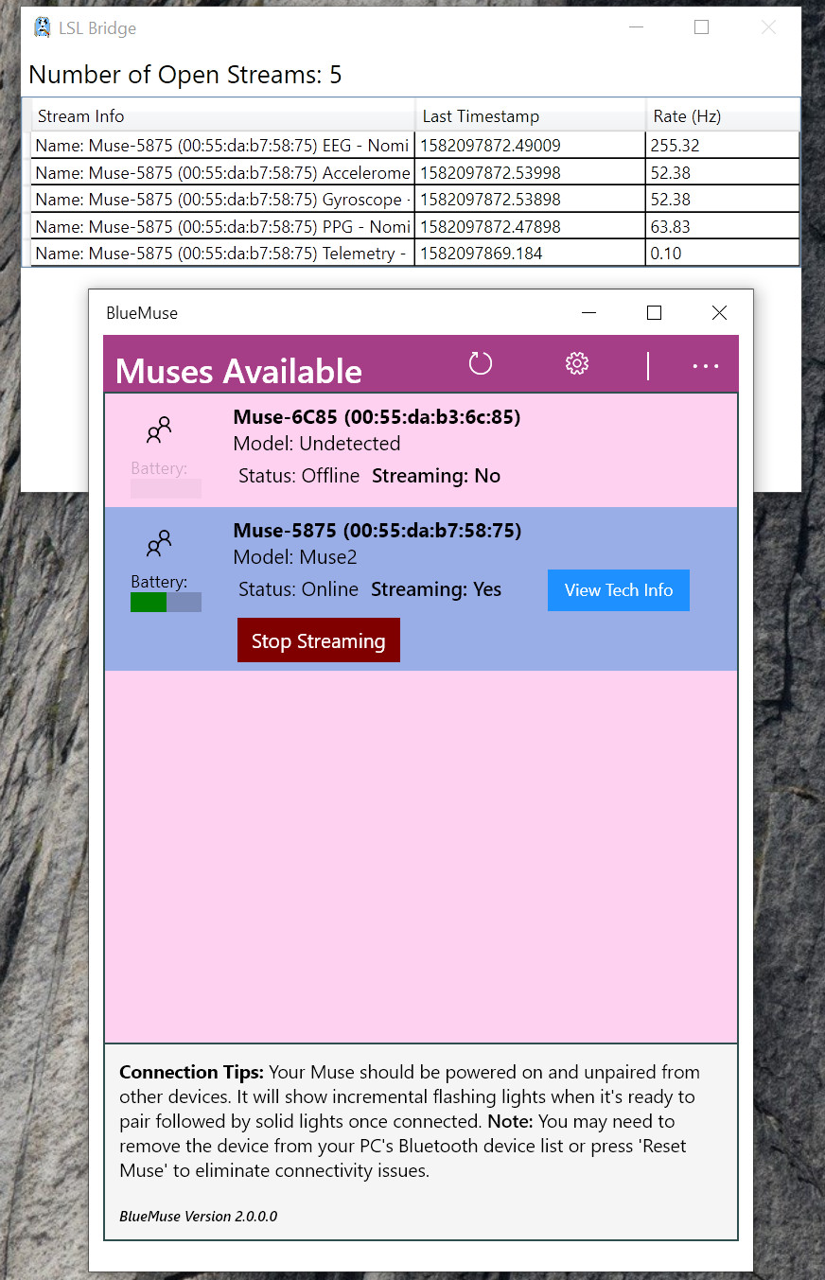The width and height of the screenshot is (825, 1280).
Task: Click 'Streaming: Yes' text
Action: point(436,589)
